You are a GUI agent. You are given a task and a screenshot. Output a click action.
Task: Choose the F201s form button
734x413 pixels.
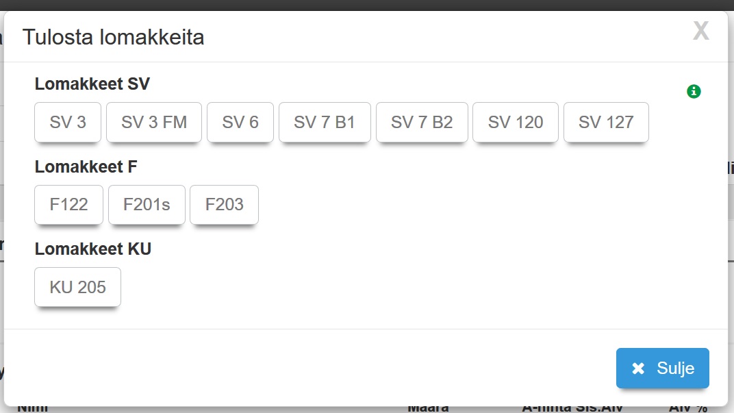pyautogui.click(x=147, y=205)
